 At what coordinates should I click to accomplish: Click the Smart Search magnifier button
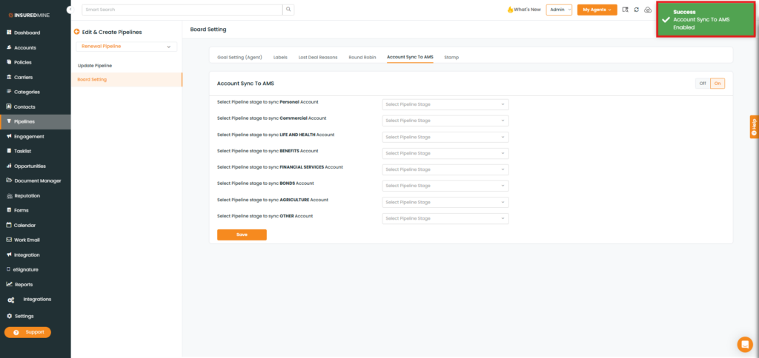pyautogui.click(x=288, y=10)
